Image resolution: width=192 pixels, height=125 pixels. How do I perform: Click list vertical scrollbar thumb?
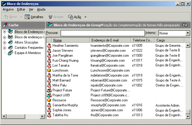coord(188,112)
